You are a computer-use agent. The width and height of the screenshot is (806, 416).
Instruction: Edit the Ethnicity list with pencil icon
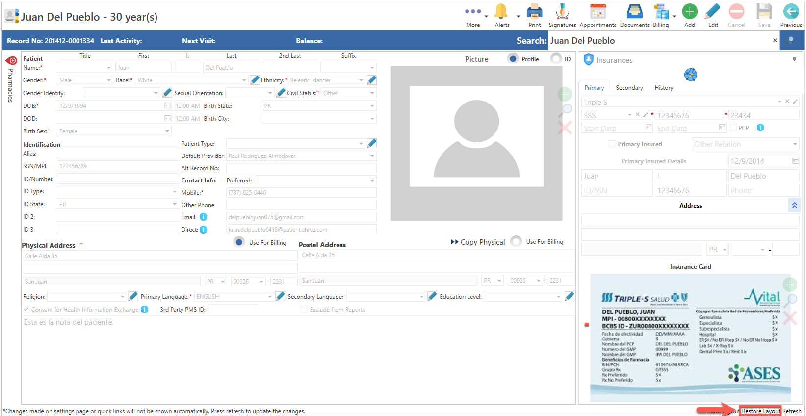coord(372,80)
